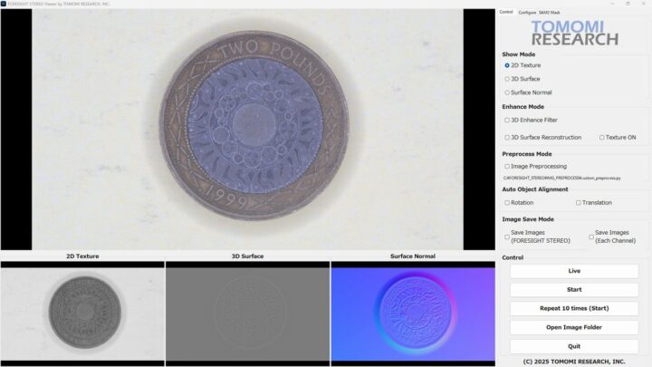Open the SAM2 Mask tab
Viewport: 652px width, 367px height.
point(550,13)
